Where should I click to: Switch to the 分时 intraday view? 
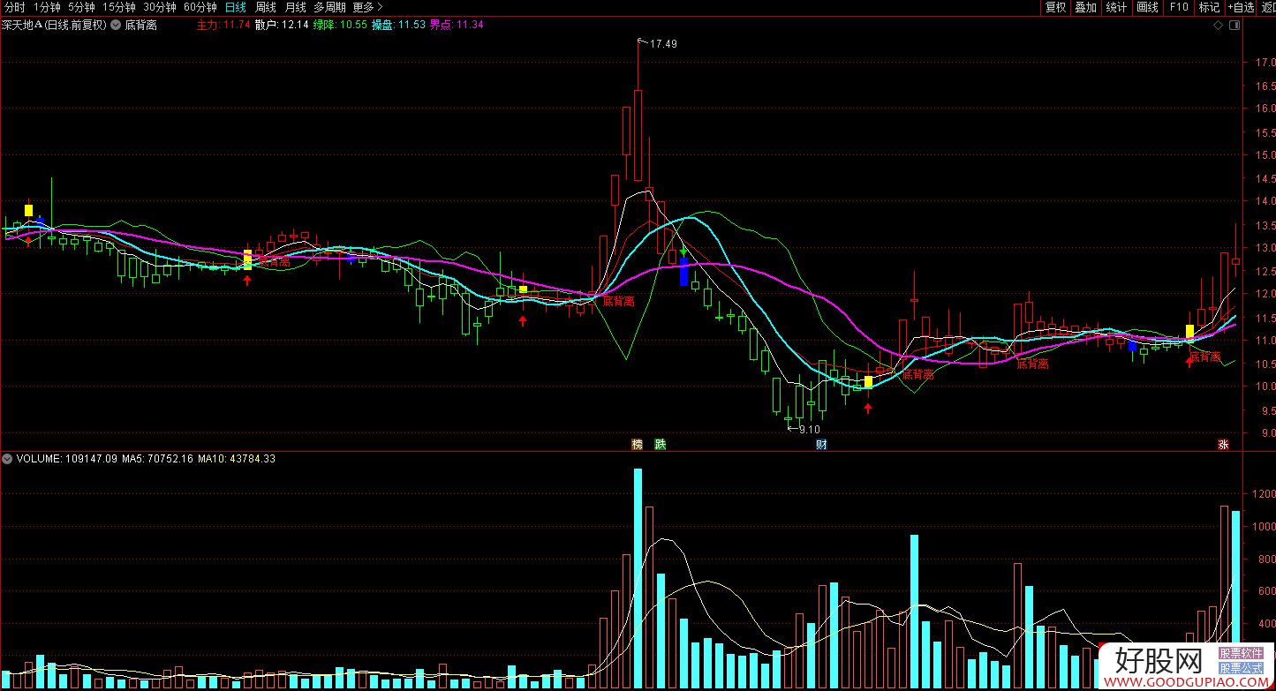tap(14, 7)
